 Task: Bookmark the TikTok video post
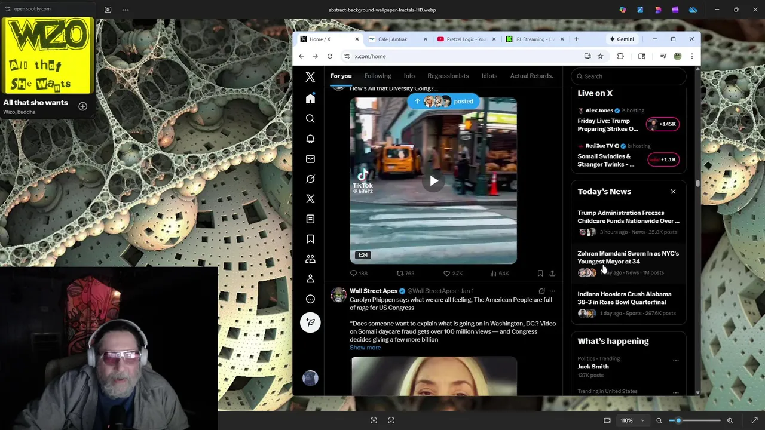pos(540,274)
